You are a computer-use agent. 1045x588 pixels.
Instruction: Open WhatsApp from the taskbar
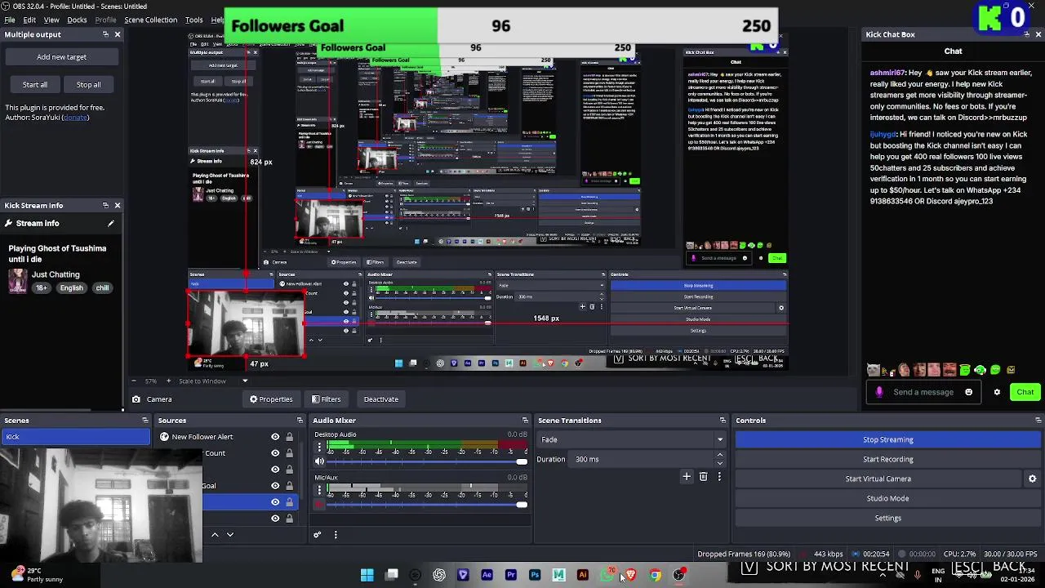(x=607, y=575)
